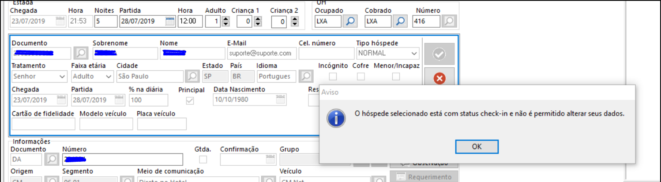Click Placa veículo field
The height and width of the screenshot is (182, 661).
pyautogui.click(x=161, y=124)
